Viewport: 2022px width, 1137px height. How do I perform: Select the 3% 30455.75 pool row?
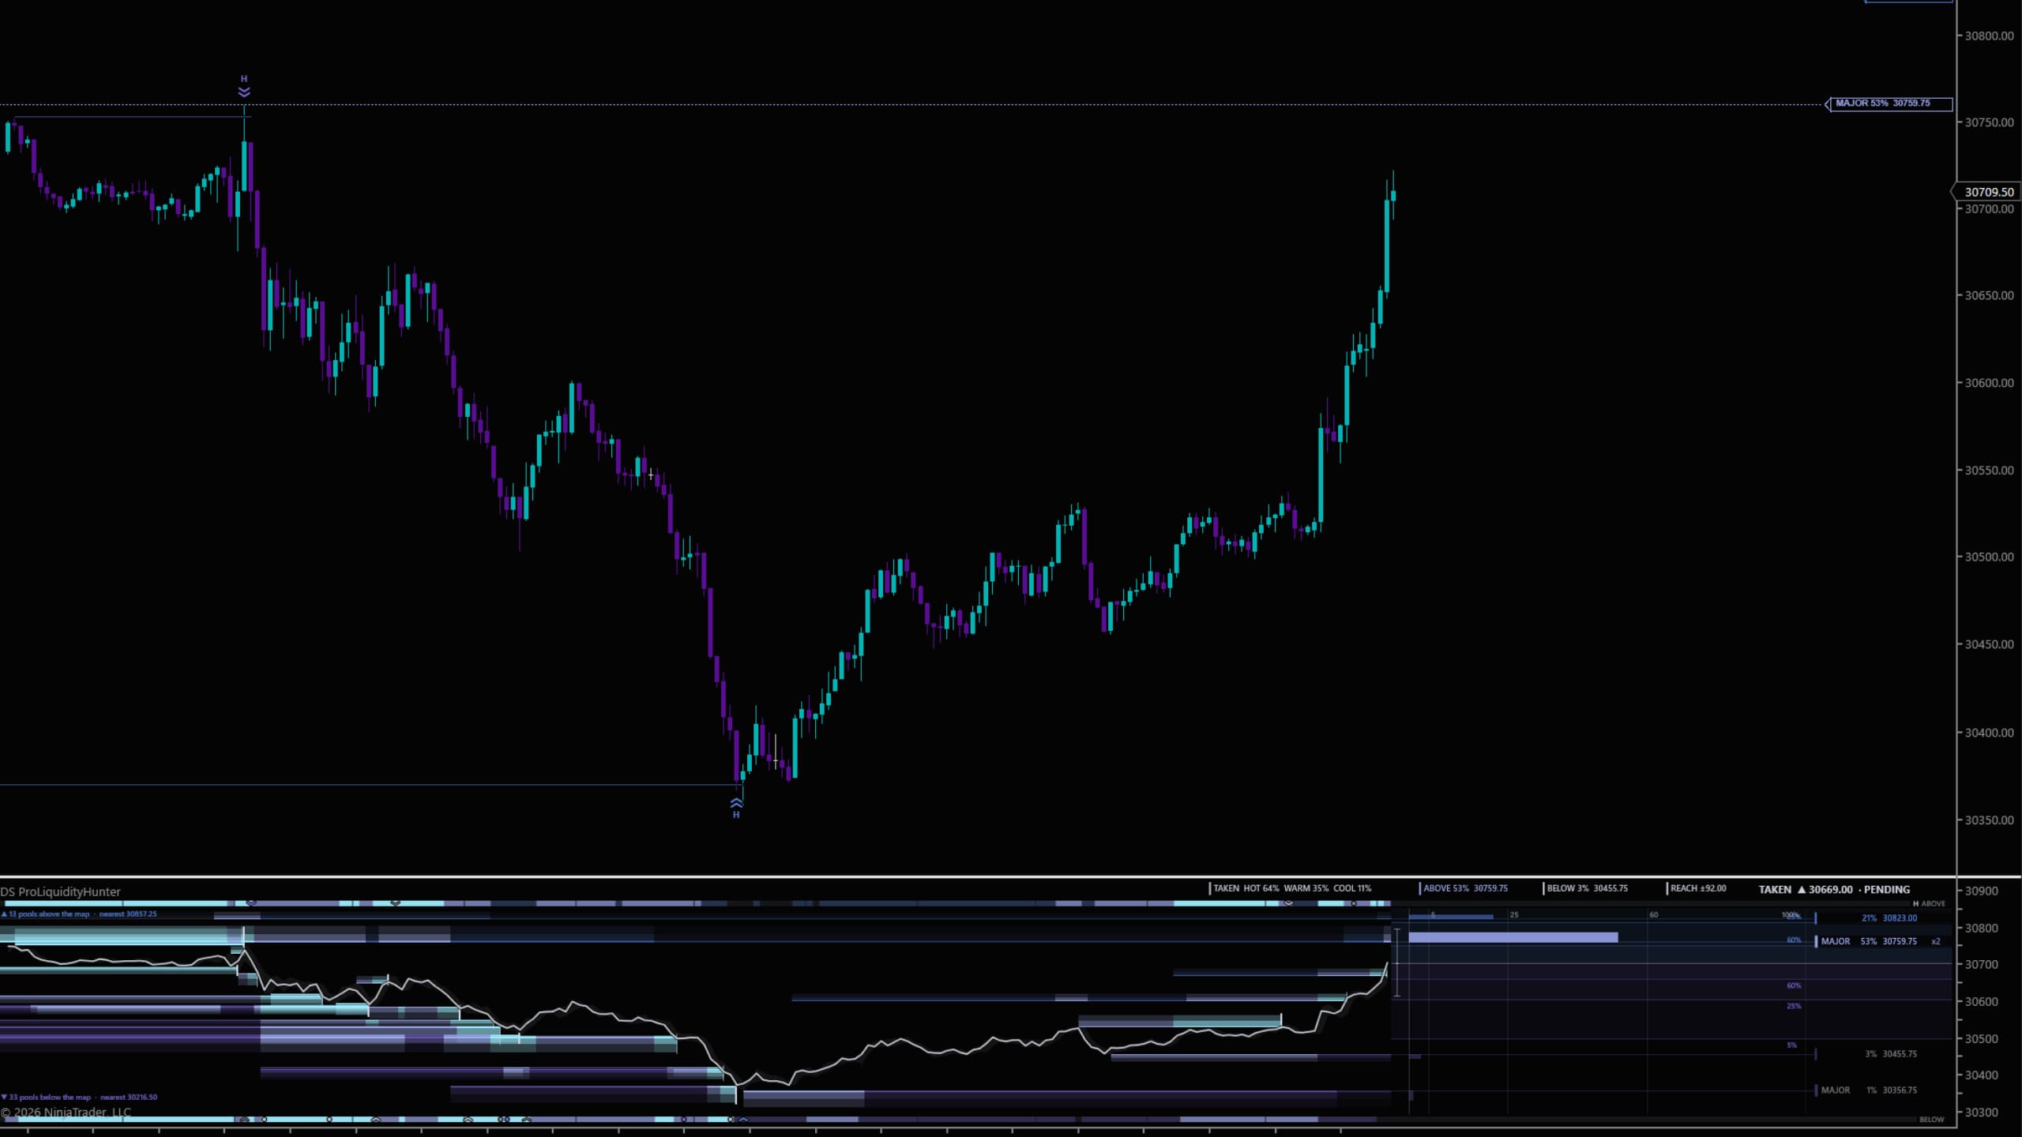pos(1867,1054)
